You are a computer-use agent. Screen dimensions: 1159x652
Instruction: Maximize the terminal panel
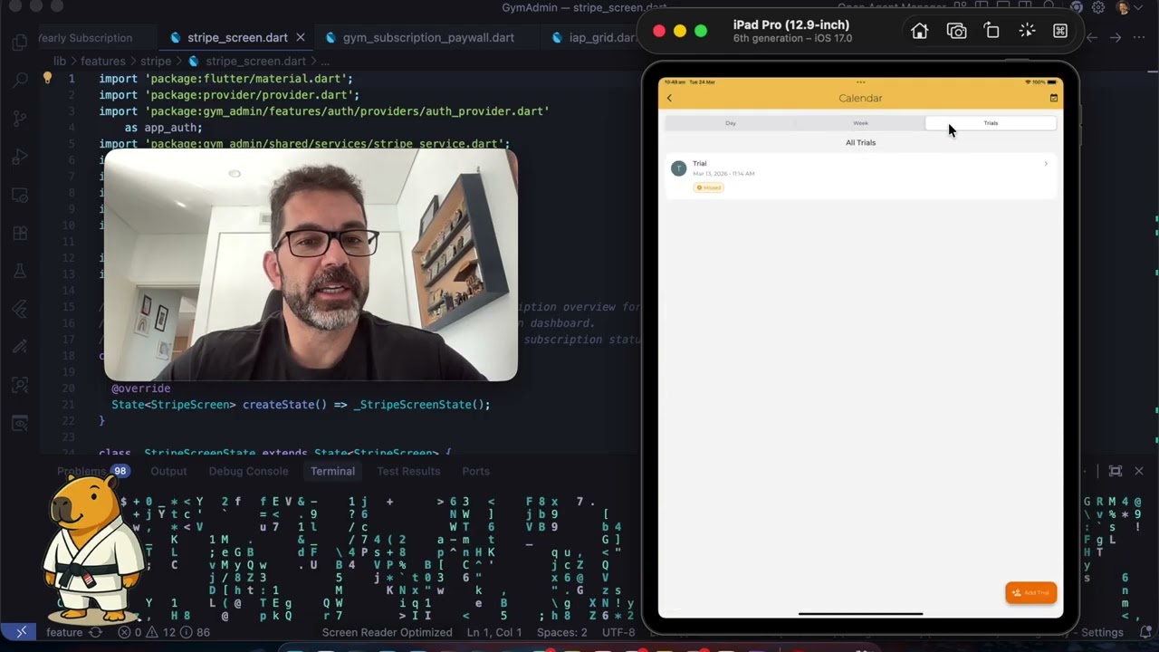[1116, 471]
